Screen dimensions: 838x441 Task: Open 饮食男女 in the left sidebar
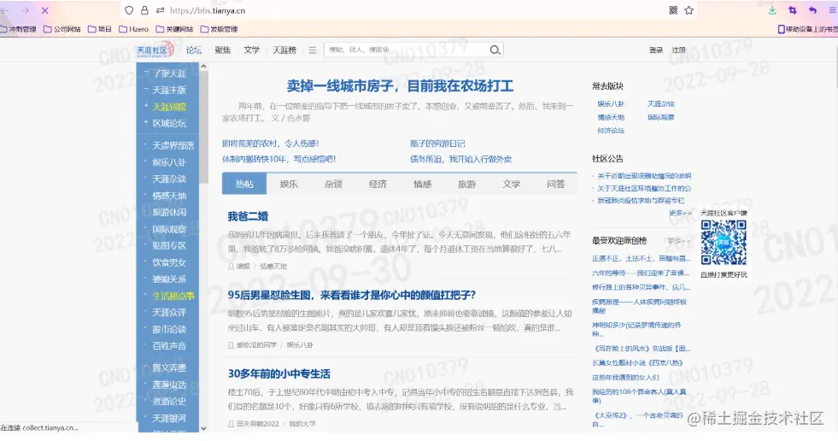169,262
